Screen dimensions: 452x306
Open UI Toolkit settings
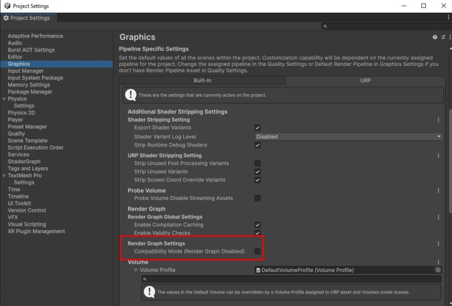pos(19,203)
